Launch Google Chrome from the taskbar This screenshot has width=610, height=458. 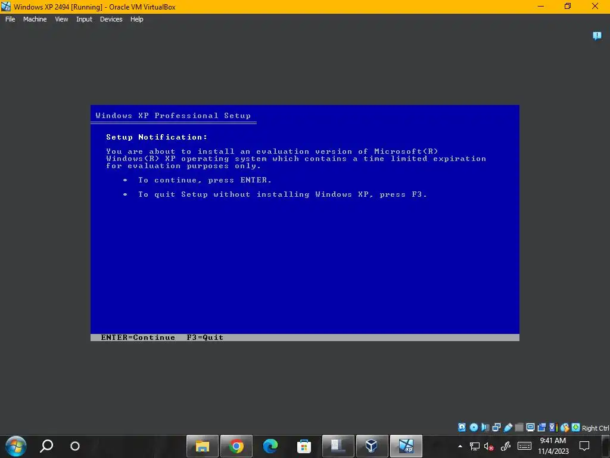pos(236,446)
